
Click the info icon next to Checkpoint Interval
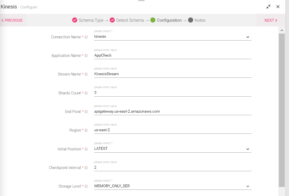click(86, 168)
